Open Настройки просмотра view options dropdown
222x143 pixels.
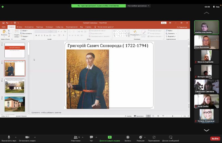pos(138,6)
